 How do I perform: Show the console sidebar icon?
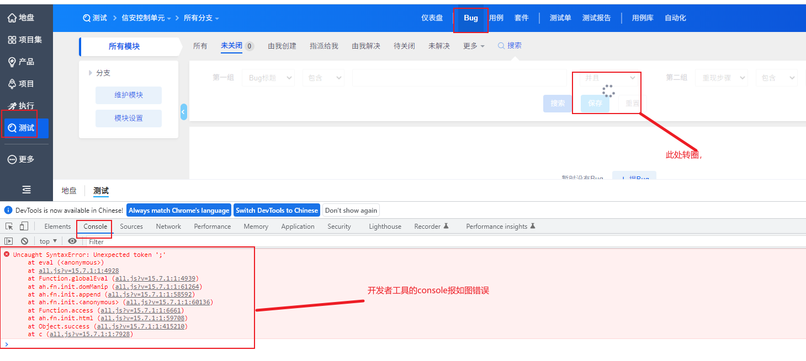(x=8, y=241)
